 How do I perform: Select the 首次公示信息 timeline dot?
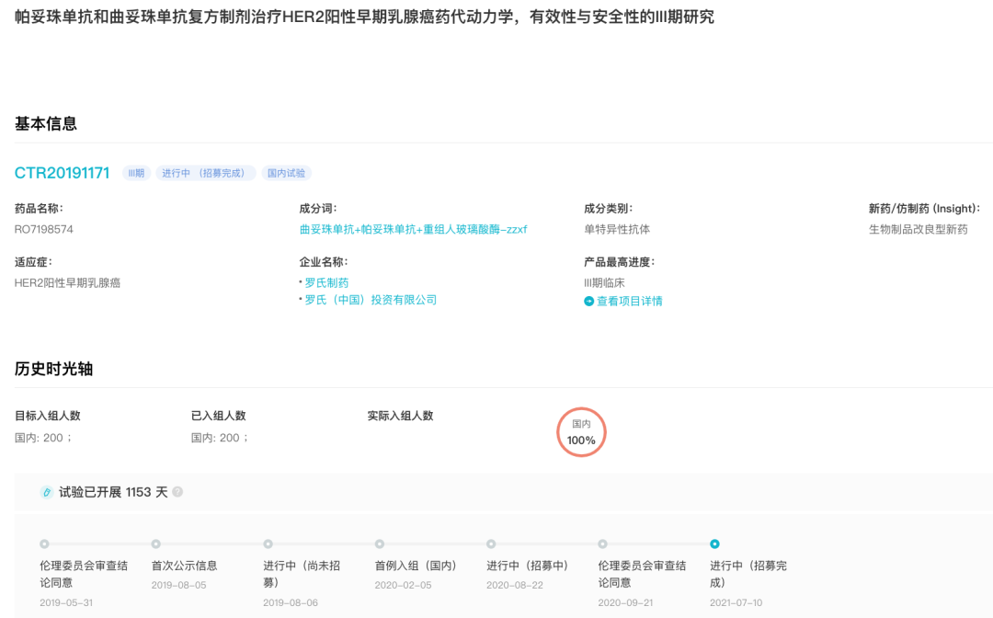(x=156, y=544)
